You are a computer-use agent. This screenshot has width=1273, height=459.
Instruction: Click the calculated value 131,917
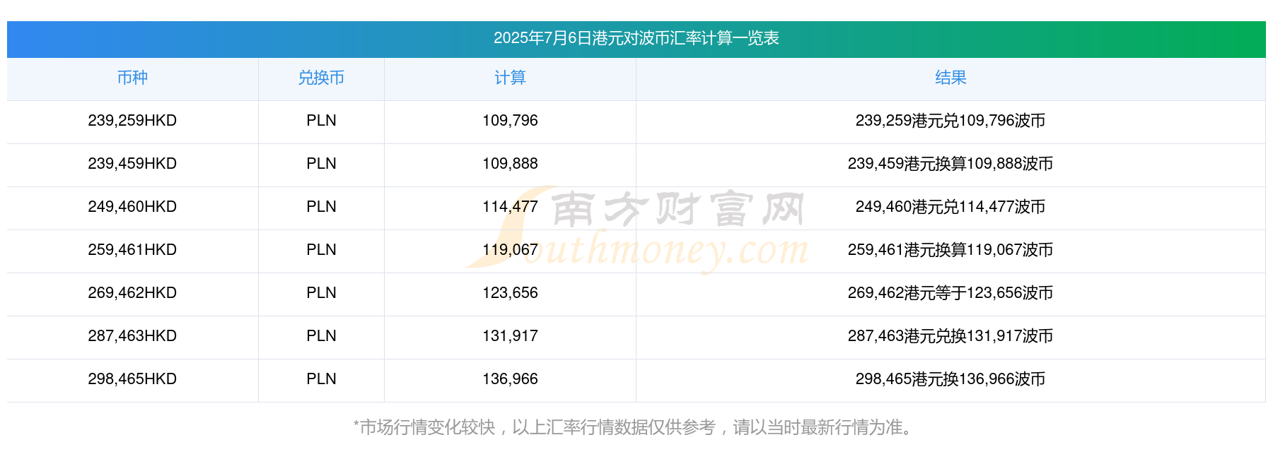pos(510,336)
